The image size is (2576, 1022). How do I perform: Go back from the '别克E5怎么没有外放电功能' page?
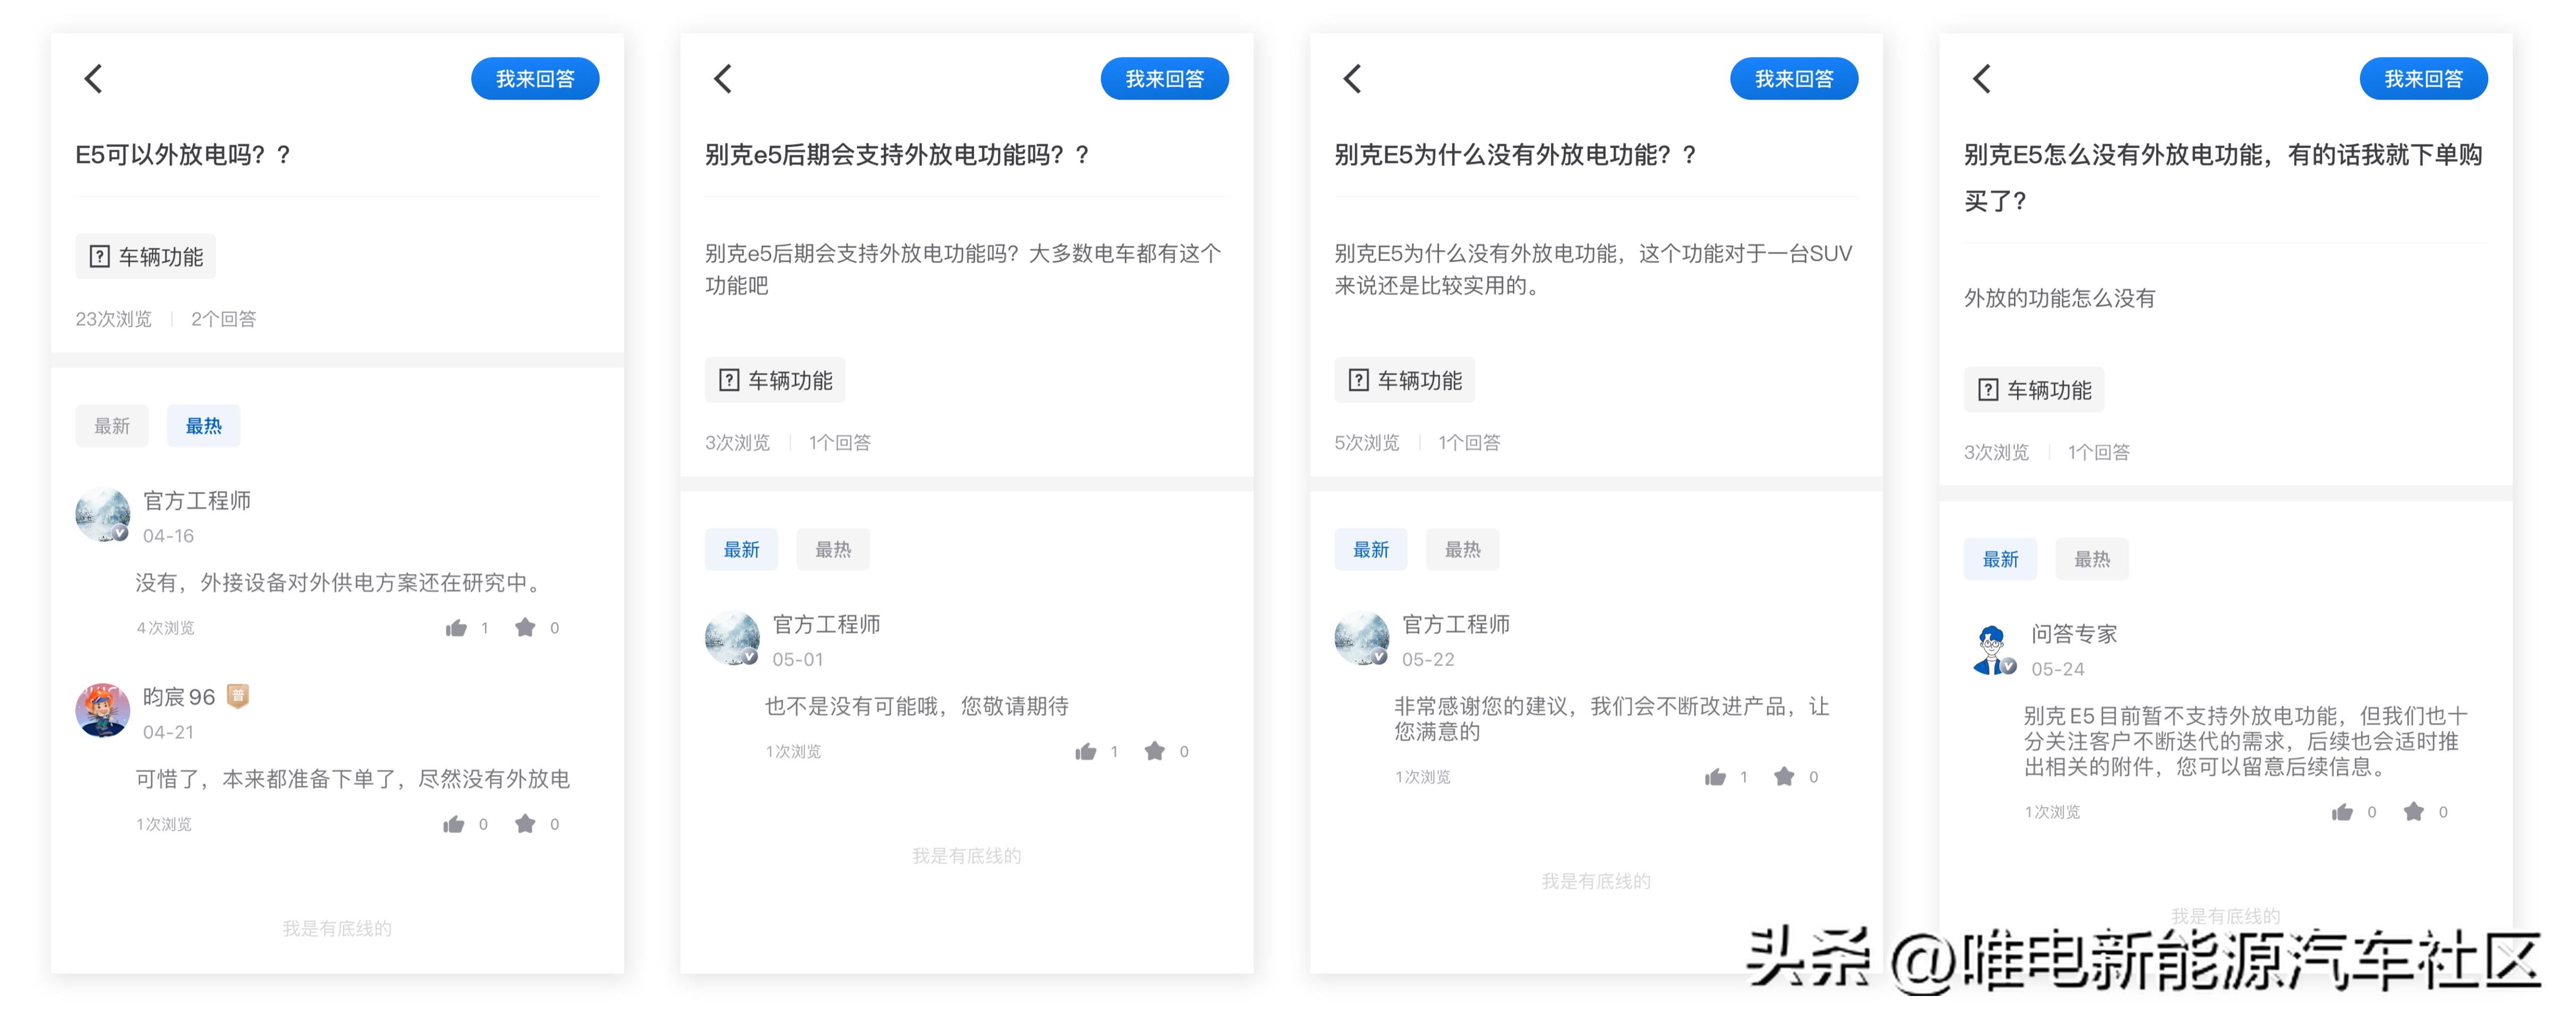pyautogui.click(x=1982, y=79)
